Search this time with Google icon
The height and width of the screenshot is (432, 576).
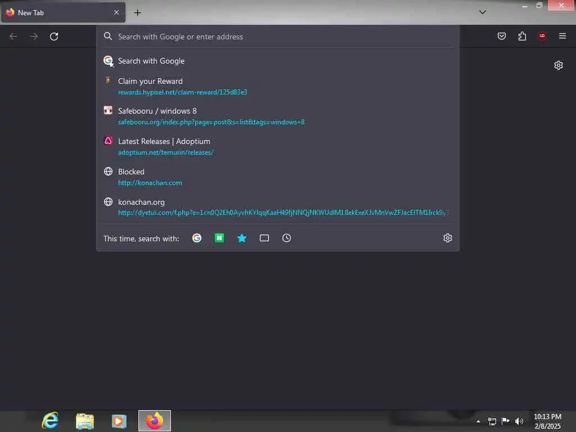pos(197,238)
